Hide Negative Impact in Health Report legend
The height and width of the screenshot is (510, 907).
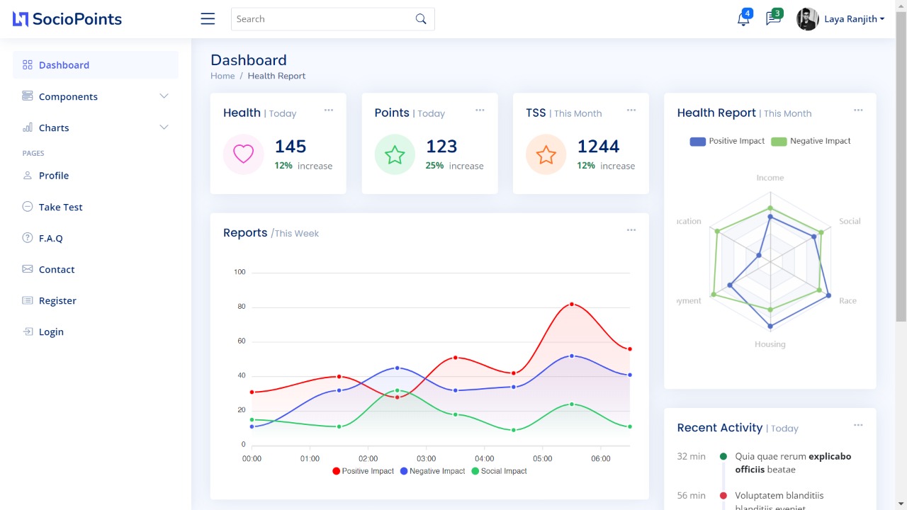pos(811,141)
